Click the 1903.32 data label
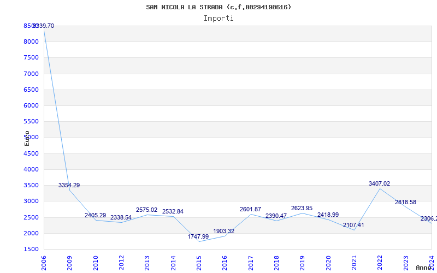Screen dimensions: 437x273 pyautogui.click(x=224, y=231)
